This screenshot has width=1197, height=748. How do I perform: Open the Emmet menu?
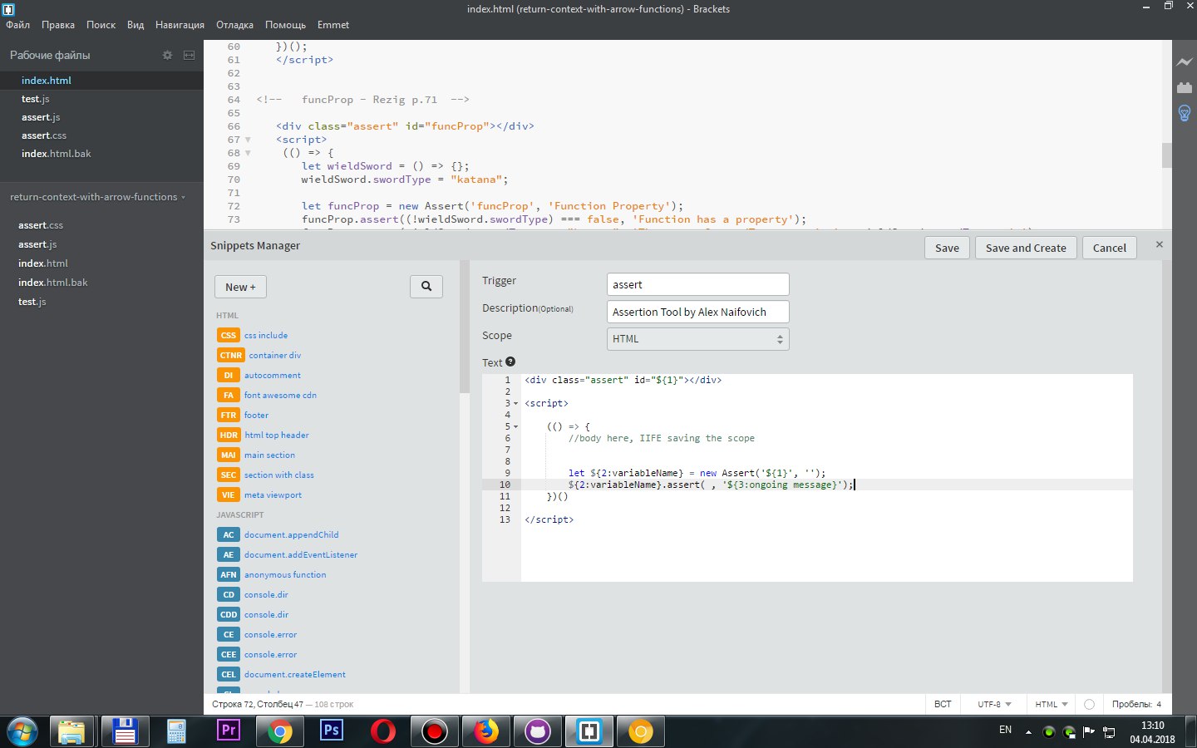point(333,25)
